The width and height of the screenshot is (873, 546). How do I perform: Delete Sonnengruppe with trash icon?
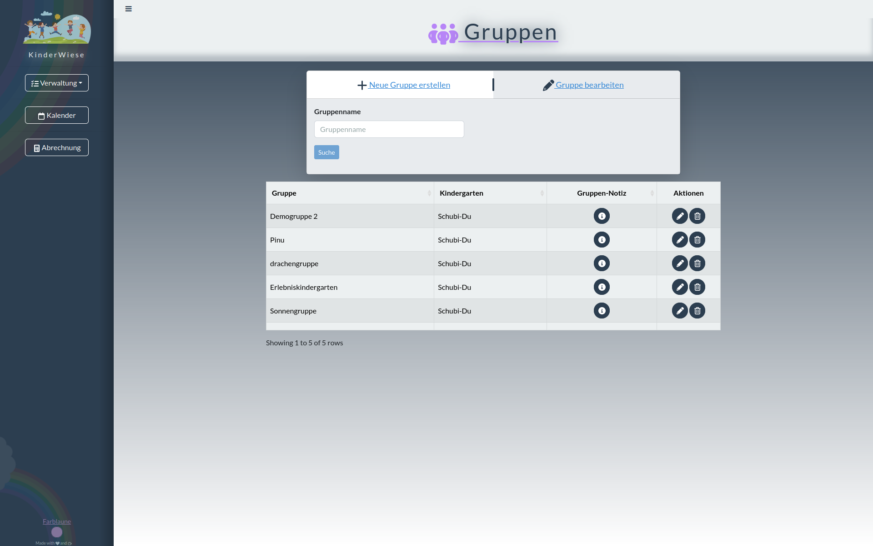[x=697, y=311]
